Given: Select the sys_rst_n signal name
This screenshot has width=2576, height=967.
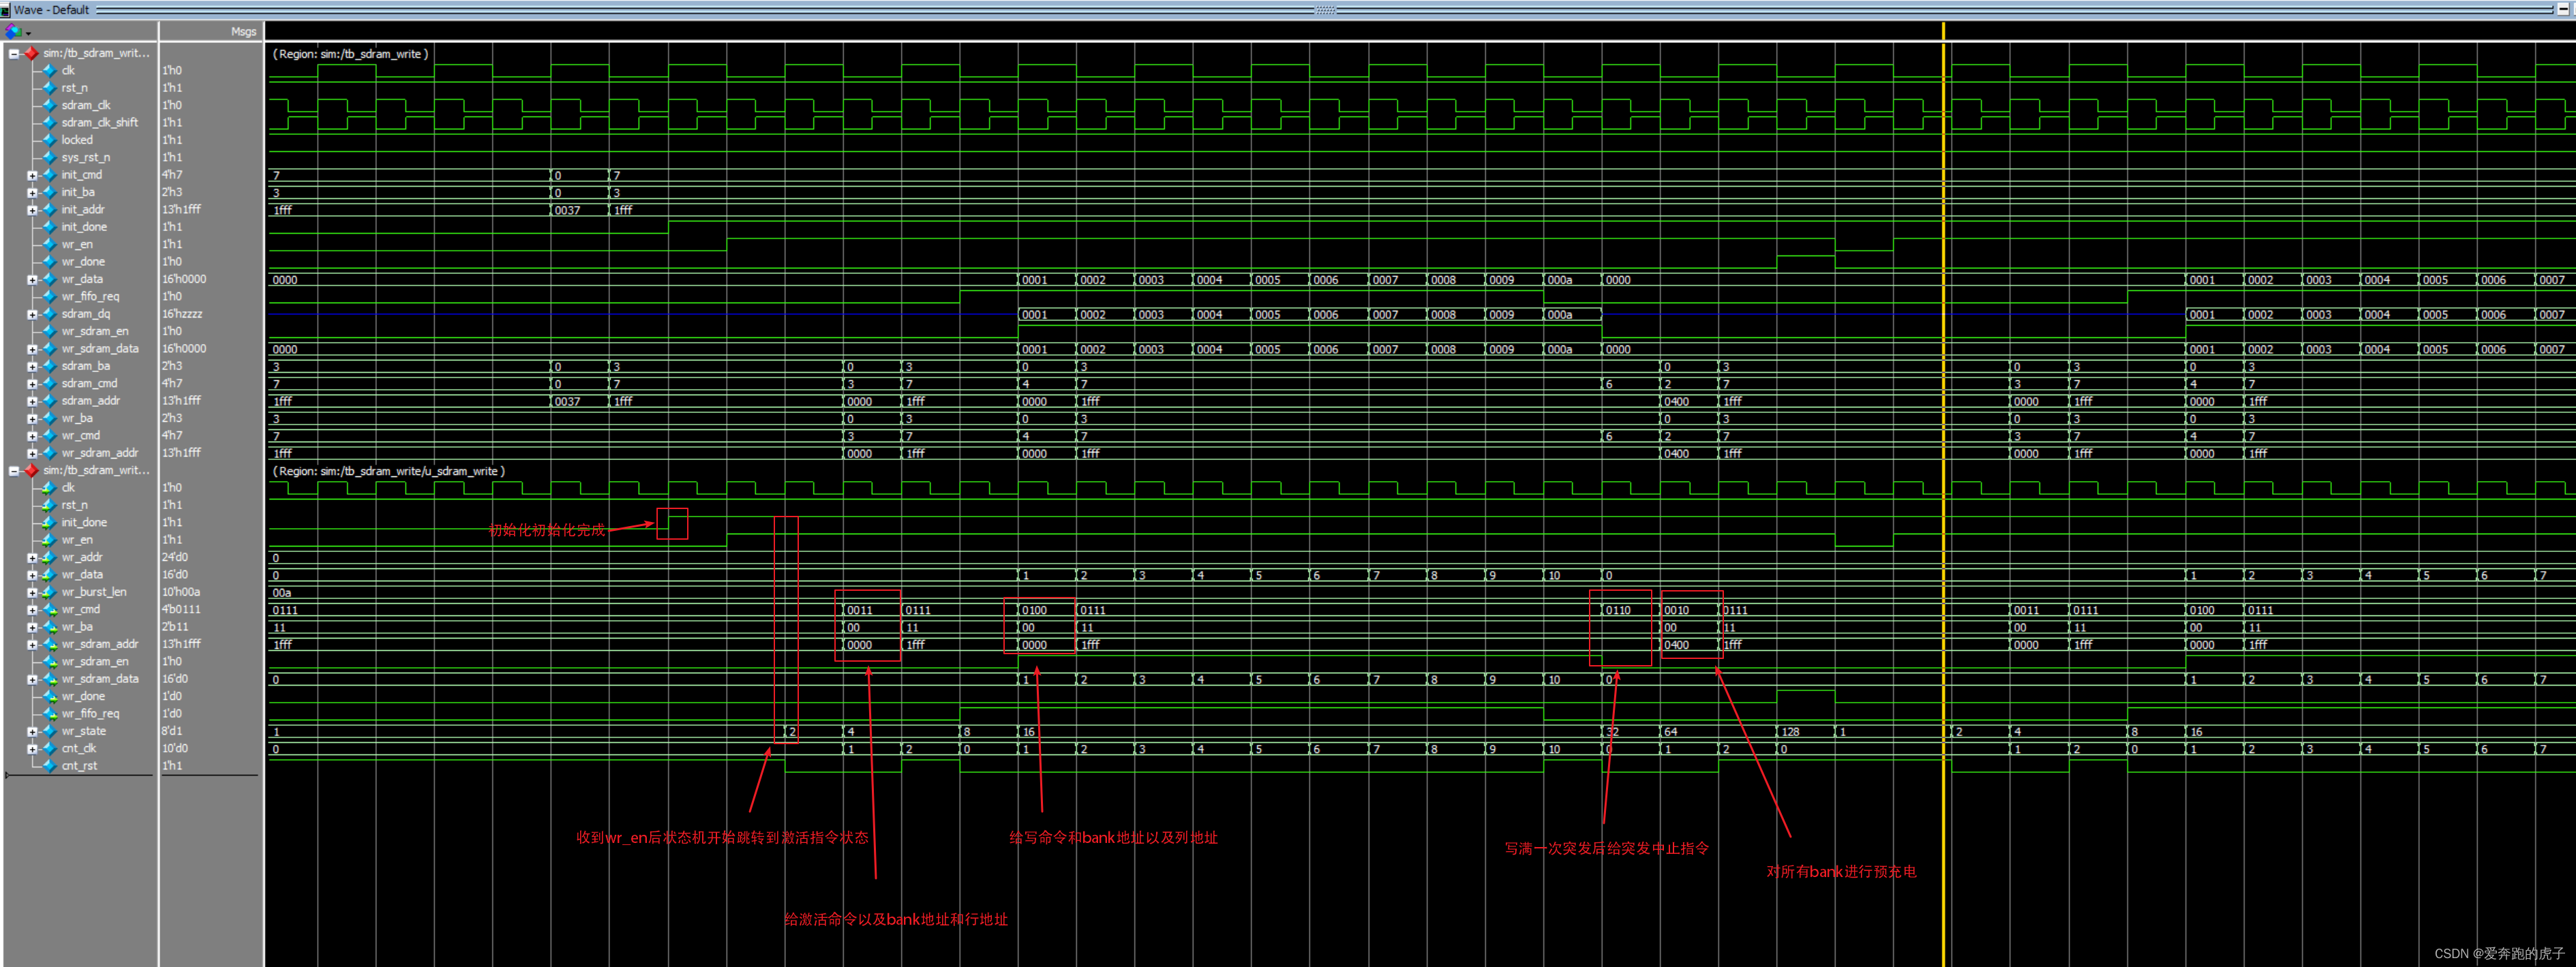Looking at the screenshot, I should [x=86, y=157].
